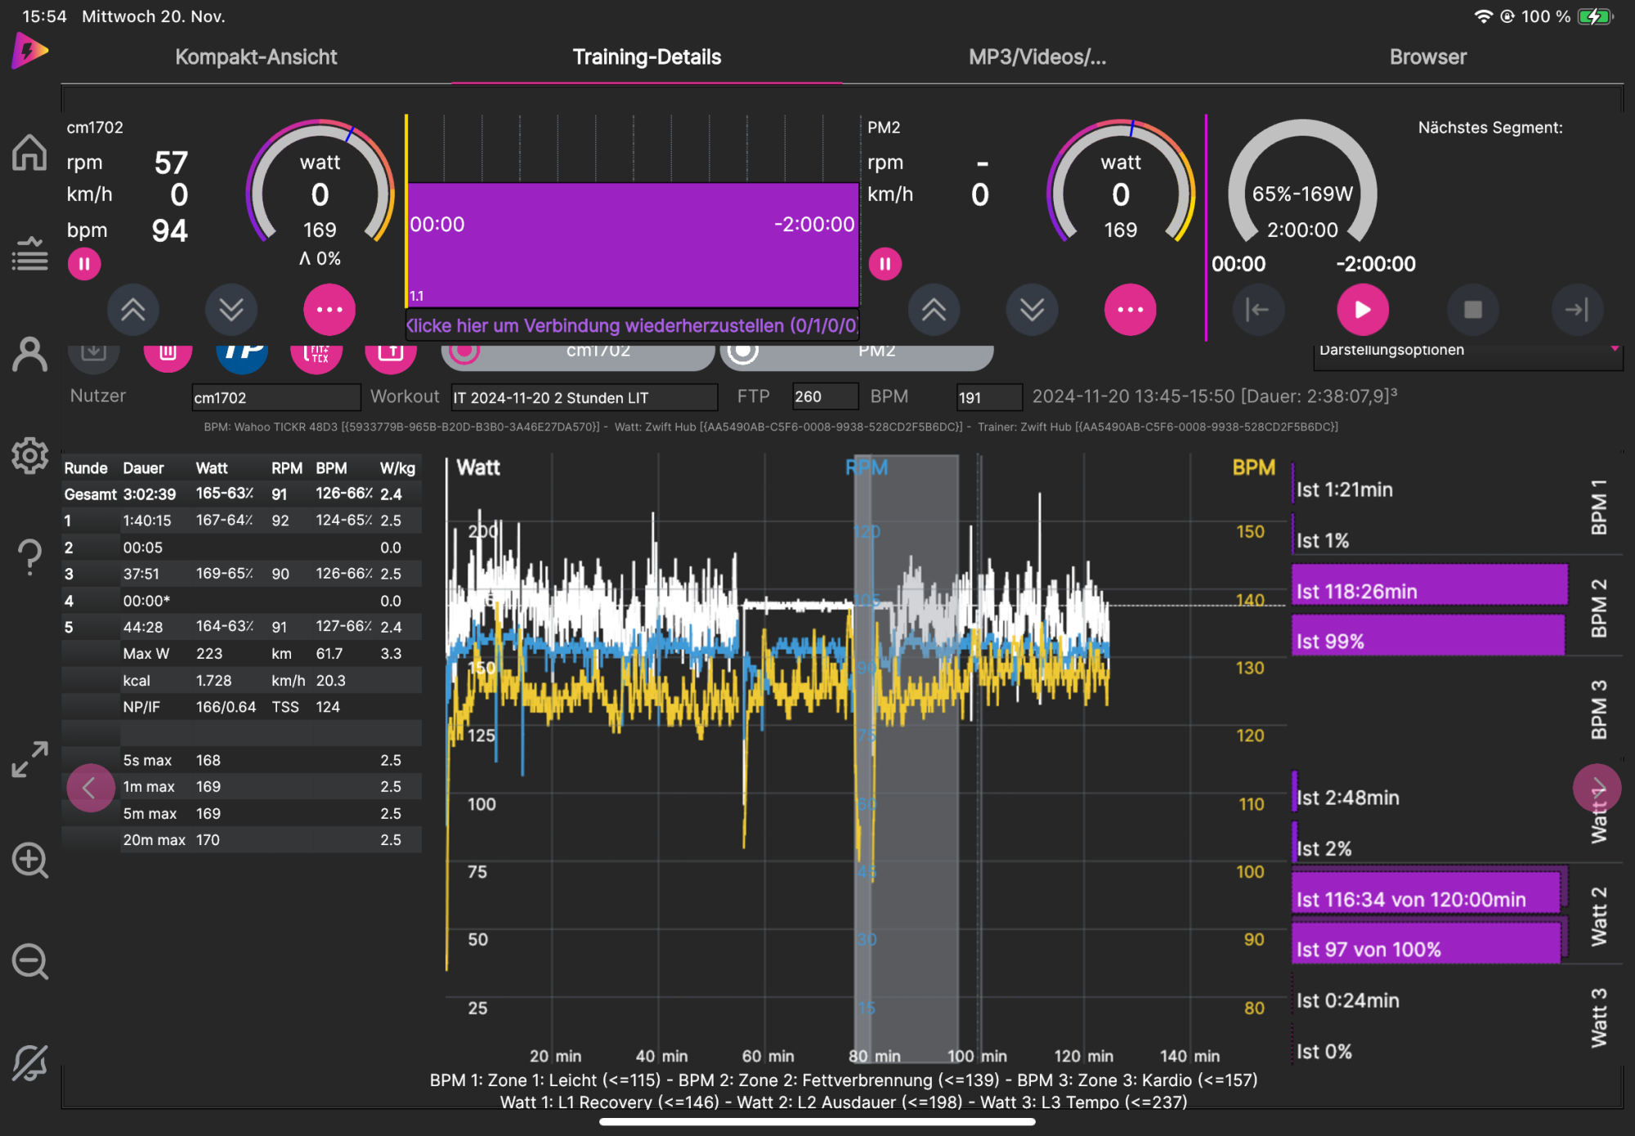The width and height of the screenshot is (1635, 1136).
Task: Open PM2 more options button
Action: pyautogui.click(x=1131, y=310)
